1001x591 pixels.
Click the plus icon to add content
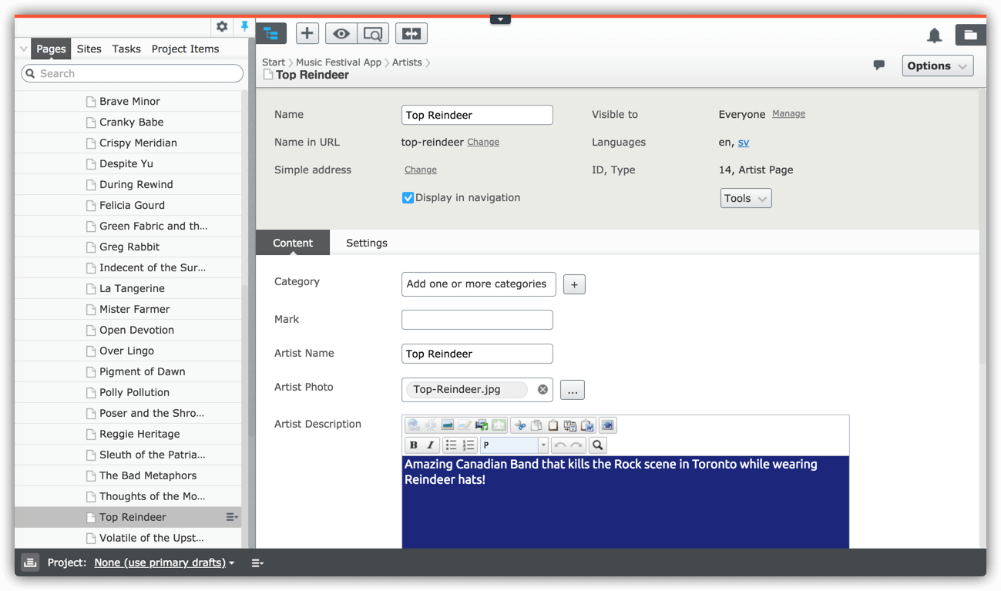click(x=307, y=33)
